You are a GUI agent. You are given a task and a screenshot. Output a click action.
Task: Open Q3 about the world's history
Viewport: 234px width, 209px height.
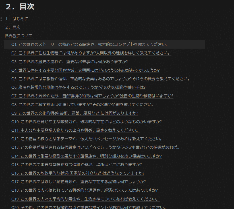[70, 62]
